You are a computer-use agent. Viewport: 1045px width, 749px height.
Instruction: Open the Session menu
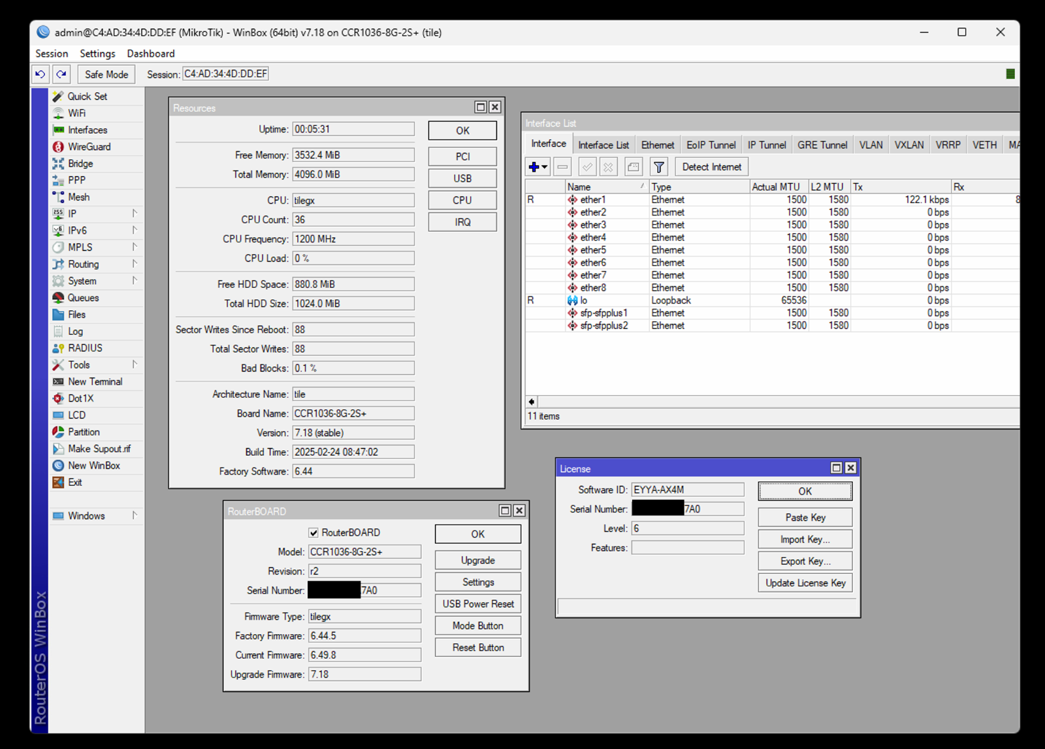pos(52,54)
